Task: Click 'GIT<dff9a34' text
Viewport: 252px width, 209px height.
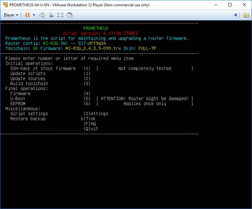Action: (x=92, y=43)
